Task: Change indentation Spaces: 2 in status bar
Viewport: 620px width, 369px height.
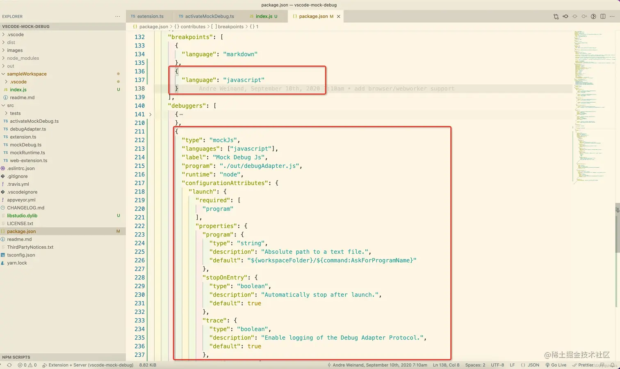Action: click(475, 365)
